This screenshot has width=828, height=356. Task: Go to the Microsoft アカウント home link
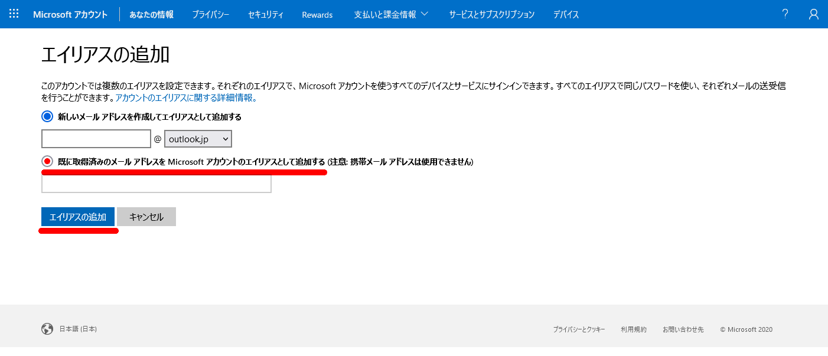pyautogui.click(x=70, y=14)
